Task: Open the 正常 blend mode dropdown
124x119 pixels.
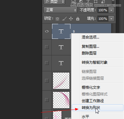Action: click(60, 10)
